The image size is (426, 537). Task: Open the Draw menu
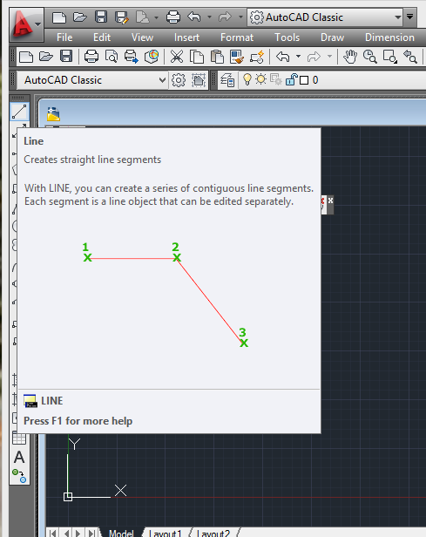(332, 37)
